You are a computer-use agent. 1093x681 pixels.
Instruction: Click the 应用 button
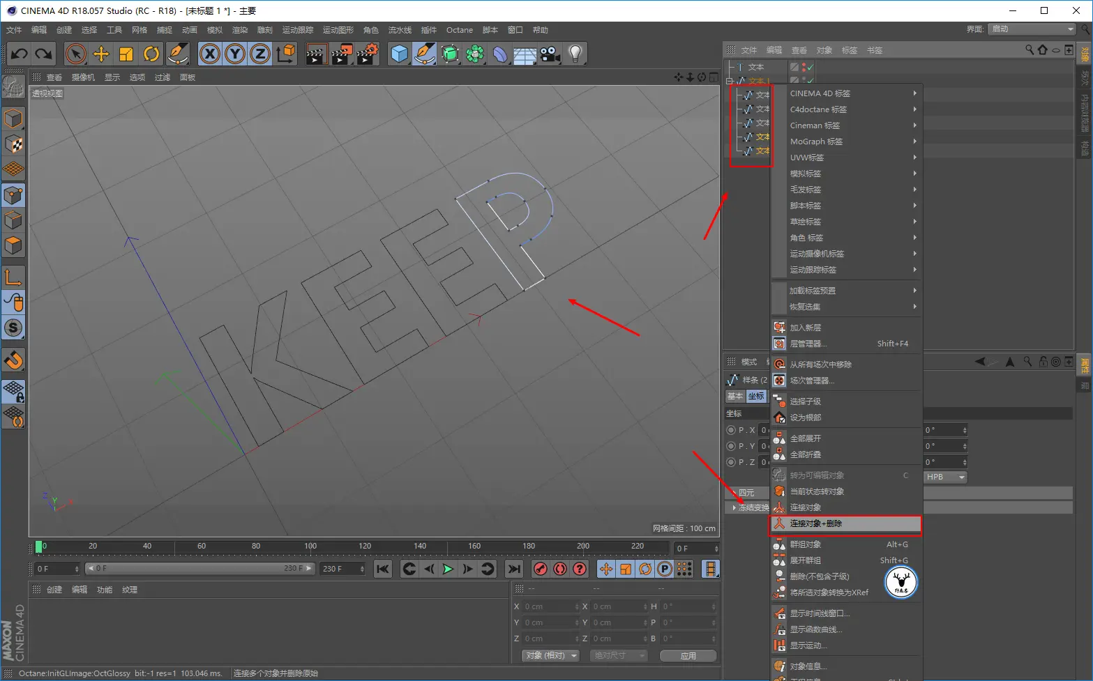click(688, 656)
